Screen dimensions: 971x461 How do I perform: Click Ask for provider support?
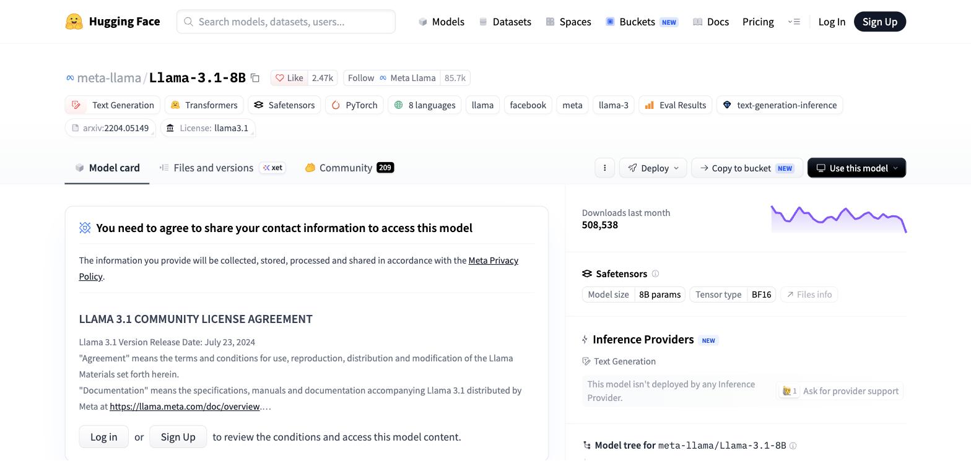[x=840, y=391]
